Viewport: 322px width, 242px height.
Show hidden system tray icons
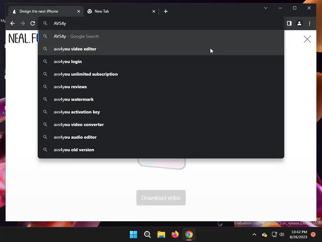point(254,234)
